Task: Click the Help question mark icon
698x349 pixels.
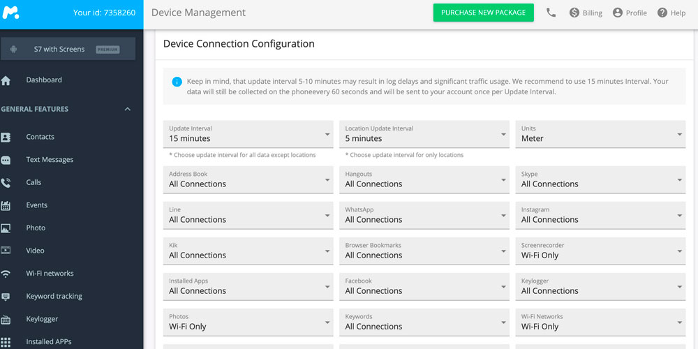Action: (662, 13)
